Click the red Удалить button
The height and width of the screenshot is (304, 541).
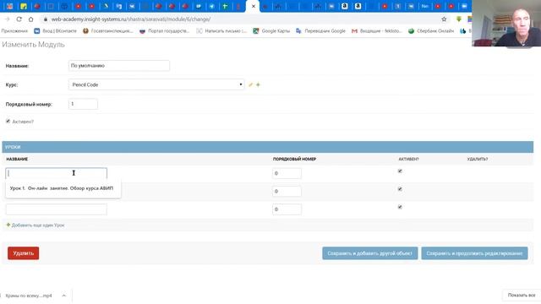pos(23,253)
